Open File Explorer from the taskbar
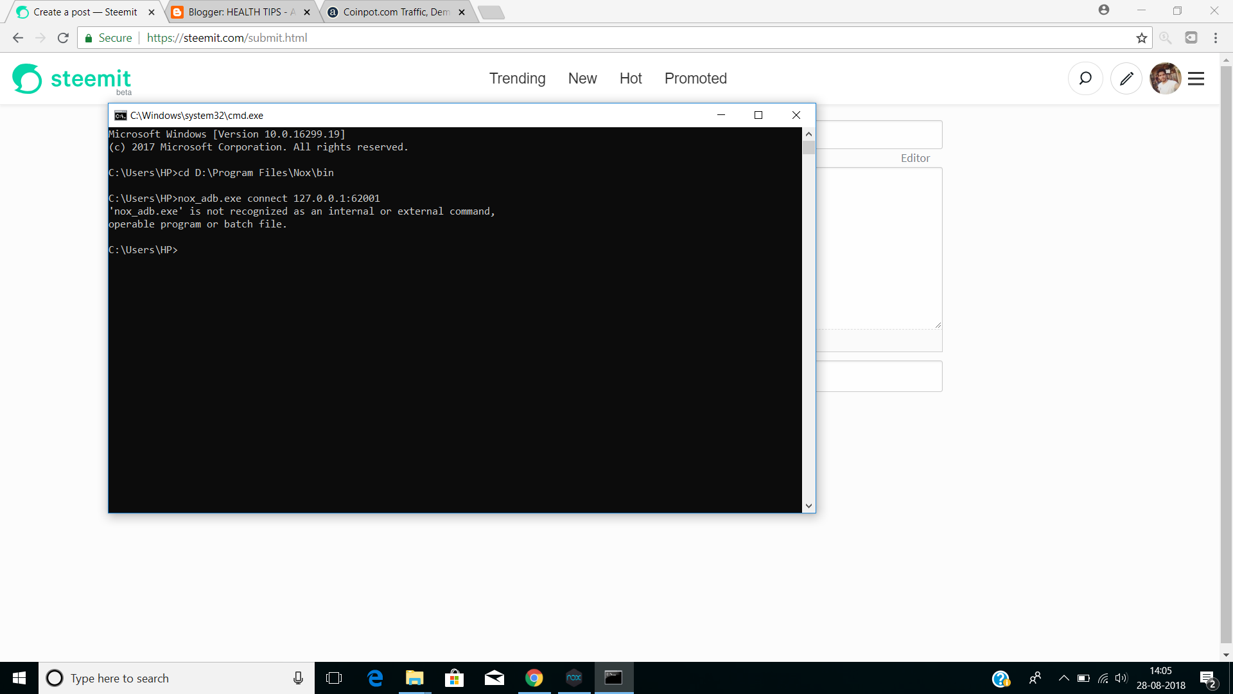This screenshot has height=694, width=1233. click(414, 678)
